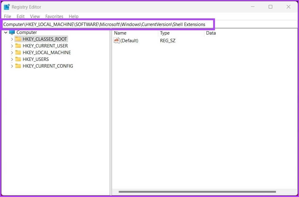Click the HKEY_CLASSES_ROOT folder icon
The image size is (299, 197).
18,39
